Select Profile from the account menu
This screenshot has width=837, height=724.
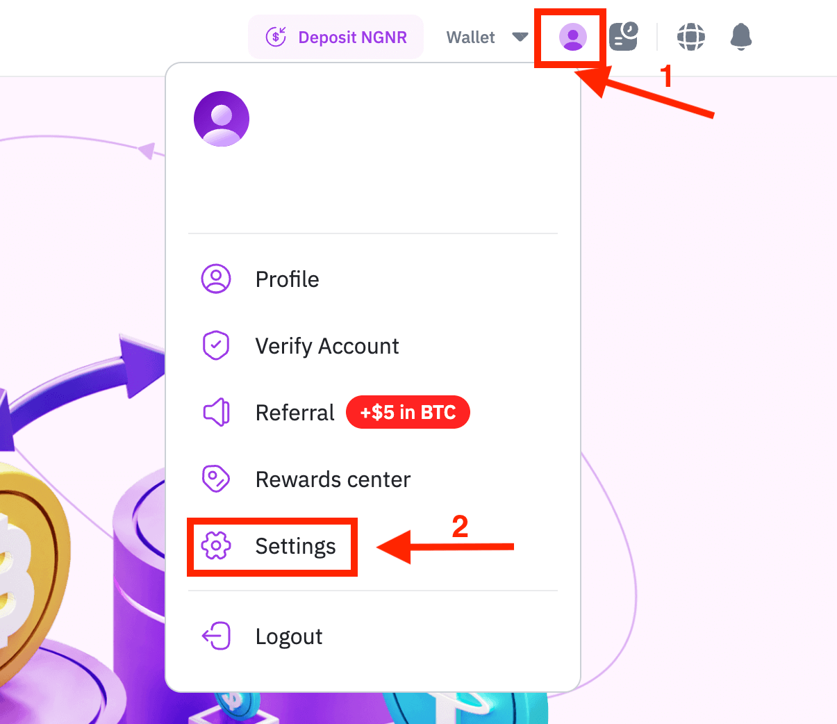pos(288,279)
